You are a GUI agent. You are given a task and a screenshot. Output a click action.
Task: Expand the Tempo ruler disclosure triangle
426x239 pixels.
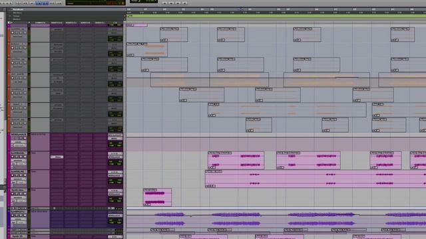pyautogui.click(x=11, y=16)
